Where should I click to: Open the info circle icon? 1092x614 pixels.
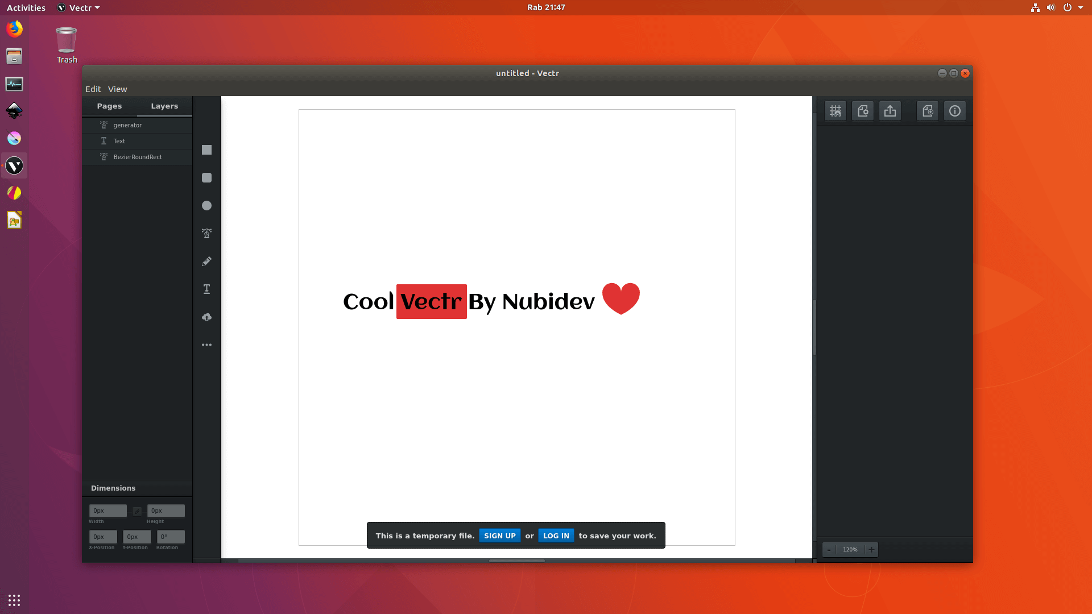click(x=955, y=111)
